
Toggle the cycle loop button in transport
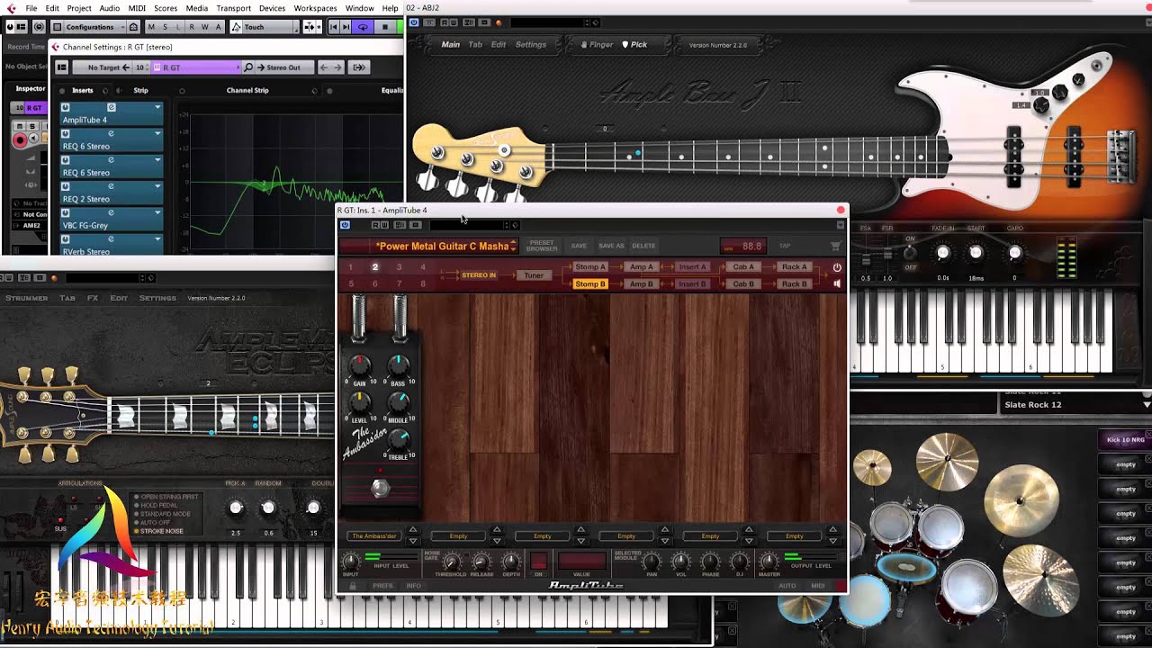pyautogui.click(x=363, y=27)
